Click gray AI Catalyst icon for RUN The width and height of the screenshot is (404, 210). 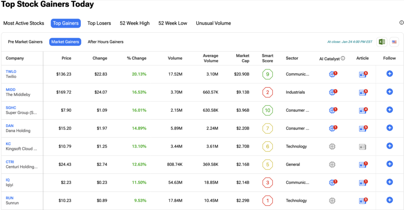coord(332,201)
